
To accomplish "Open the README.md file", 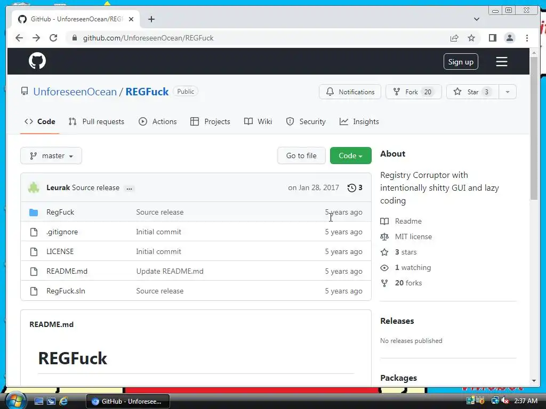I will (67, 271).
